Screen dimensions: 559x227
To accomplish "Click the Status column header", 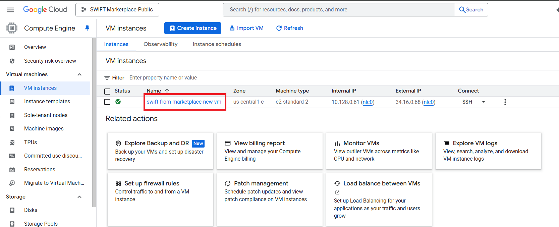I will (122, 91).
